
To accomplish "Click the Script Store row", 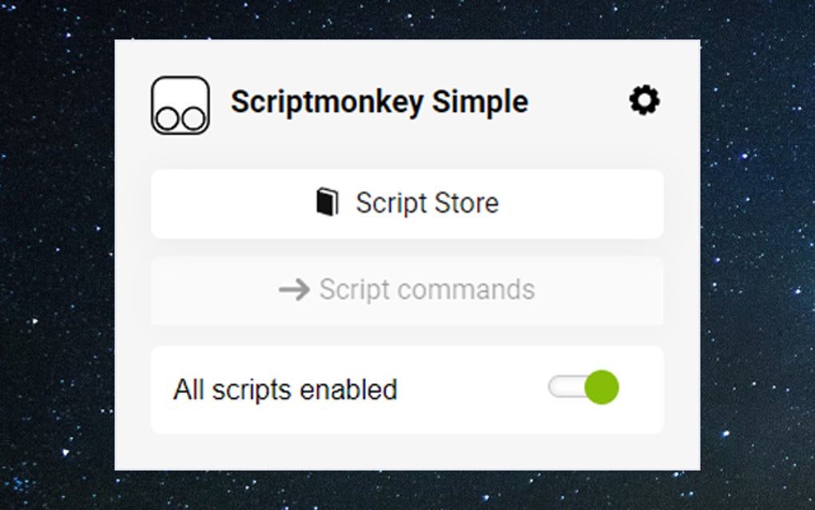I will [x=407, y=203].
